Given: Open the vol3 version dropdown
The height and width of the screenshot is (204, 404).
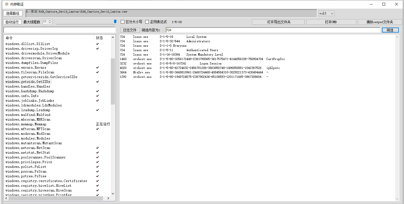Looking at the screenshot, I should coord(326,13).
